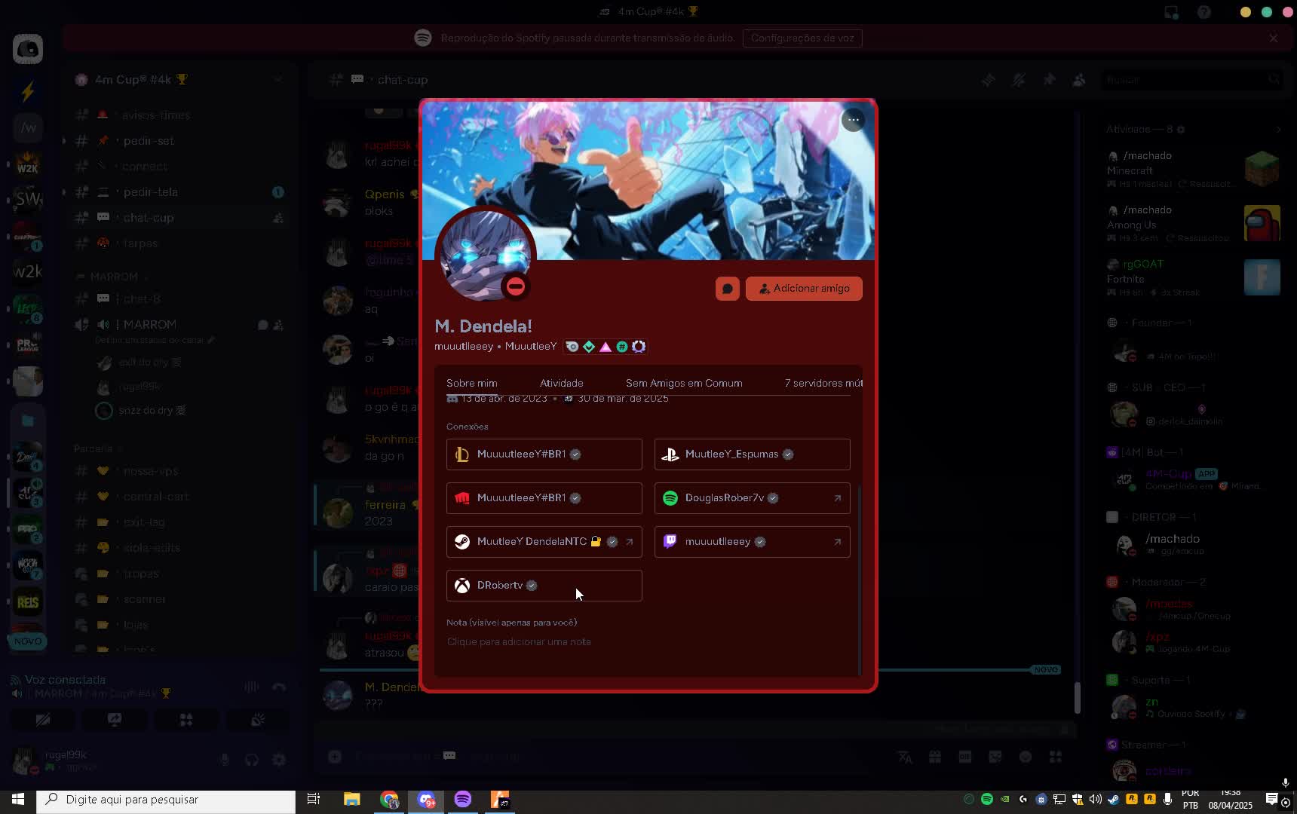
Task: Open the 4m Cup #4k server dropdown
Action: click(x=278, y=79)
